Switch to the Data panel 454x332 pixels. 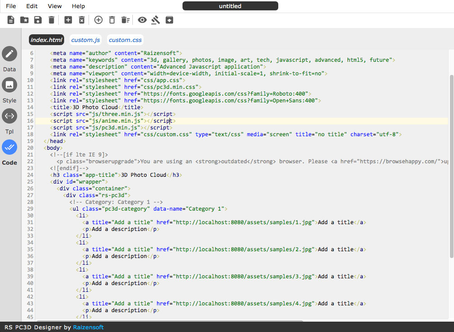9,54
